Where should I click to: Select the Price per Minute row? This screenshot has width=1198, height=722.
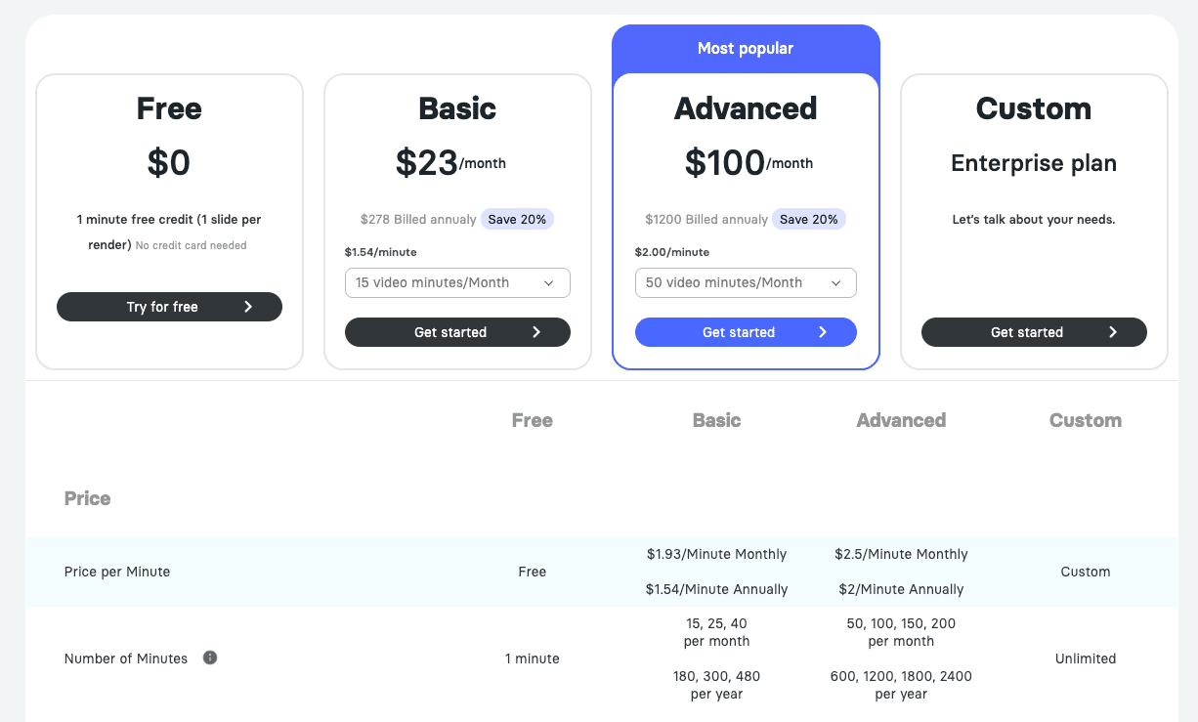coord(117,572)
